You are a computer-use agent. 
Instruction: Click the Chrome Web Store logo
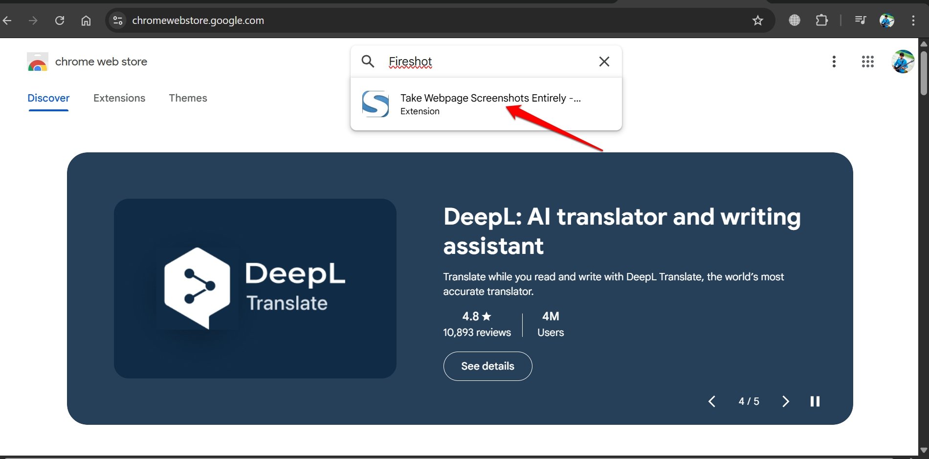pos(38,62)
